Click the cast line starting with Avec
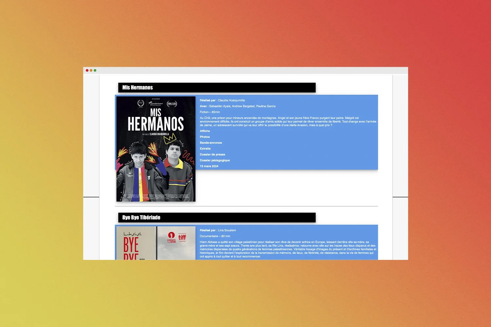Image resolution: width=491 pixels, height=327 pixels. (x=238, y=106)
